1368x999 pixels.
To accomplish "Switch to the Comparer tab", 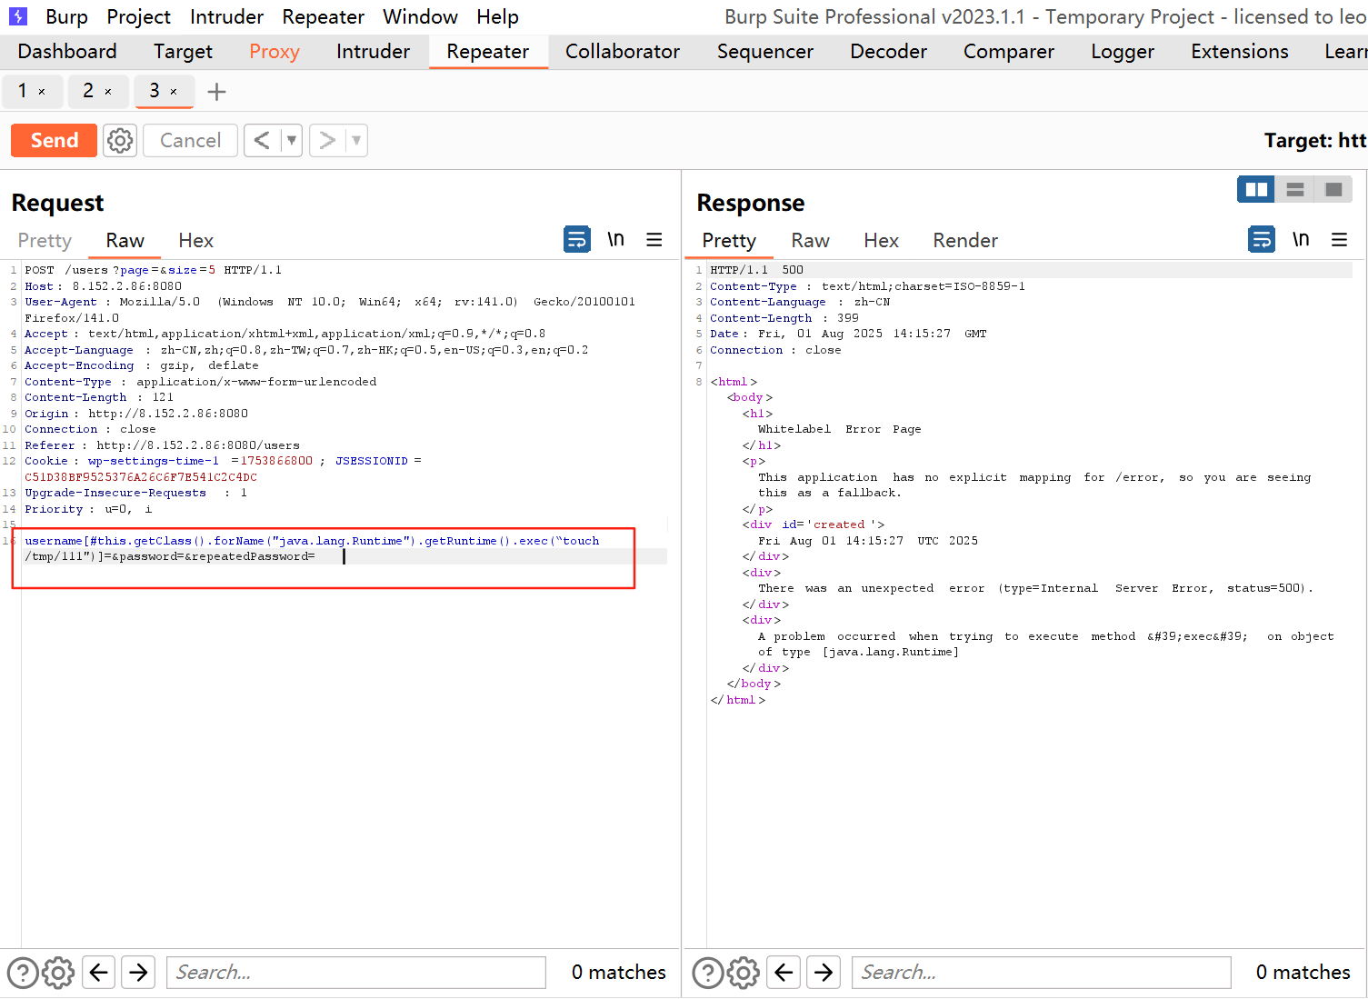I will pyautogui.click(x=1009, y=51).
